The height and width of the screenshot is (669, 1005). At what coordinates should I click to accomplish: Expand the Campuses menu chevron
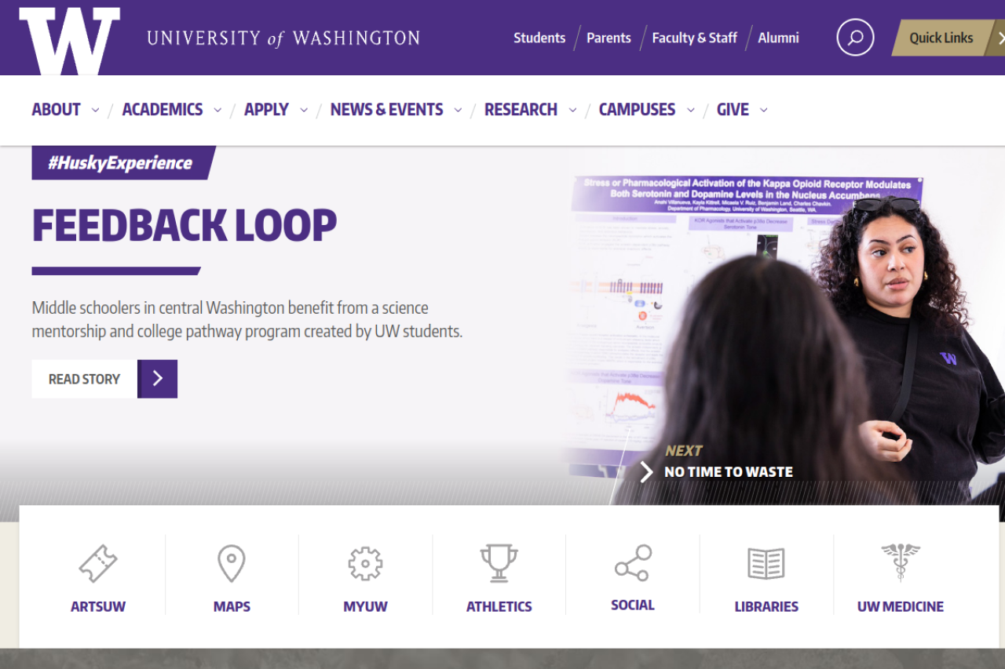(x=691, y=111)
